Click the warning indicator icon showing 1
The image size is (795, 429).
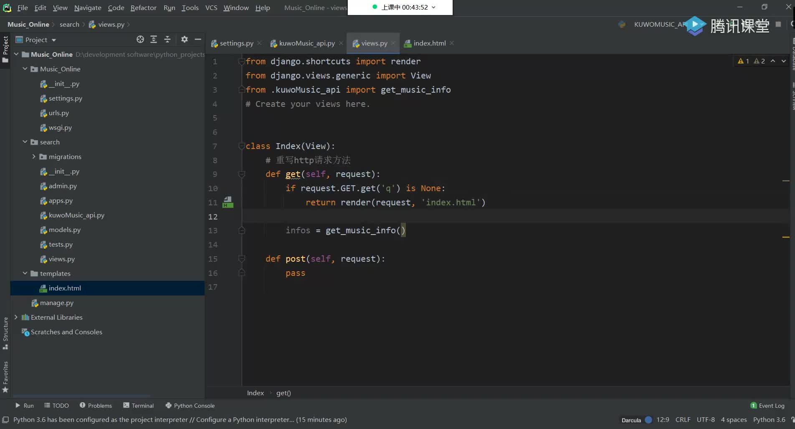743,61
